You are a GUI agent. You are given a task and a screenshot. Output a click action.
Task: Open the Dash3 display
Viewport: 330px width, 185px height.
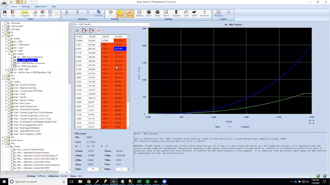(x=166, y=13)
